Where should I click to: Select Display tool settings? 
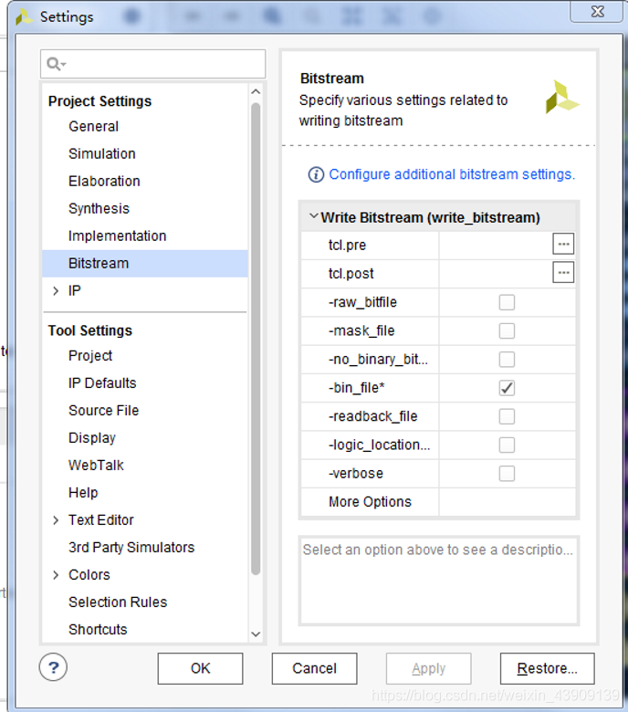(92, 438)
